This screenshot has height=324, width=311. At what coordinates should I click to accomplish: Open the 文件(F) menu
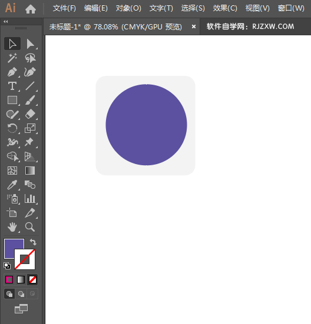(64, 8)
